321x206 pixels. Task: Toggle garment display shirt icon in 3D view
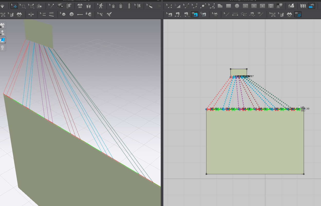point(3,25)
